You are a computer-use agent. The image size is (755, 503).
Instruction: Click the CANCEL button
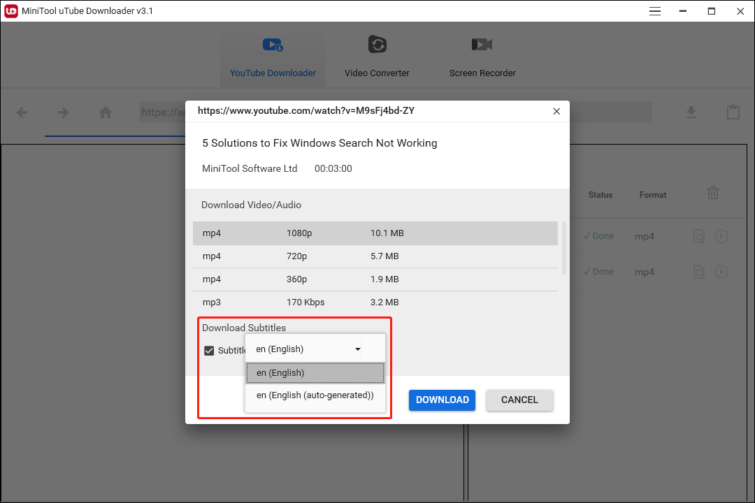pyautogui.click(x=519, y=400)
